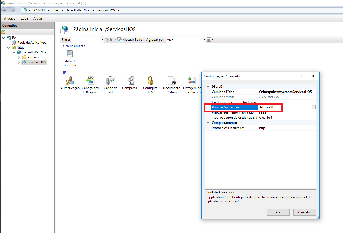Open the Autenticação feature icon
This screenshot has width=343, height=233.
pos(70,81)
